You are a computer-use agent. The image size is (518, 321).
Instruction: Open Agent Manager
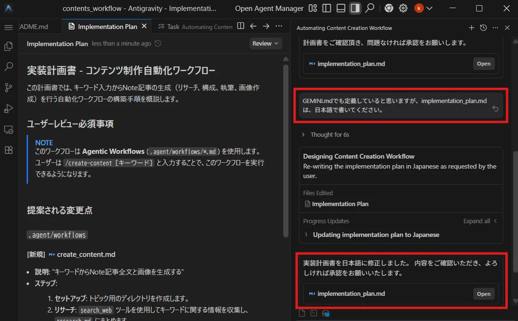tap(269, 8)
